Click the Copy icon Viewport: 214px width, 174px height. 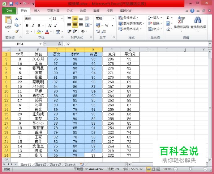click(x=16, y=25)
